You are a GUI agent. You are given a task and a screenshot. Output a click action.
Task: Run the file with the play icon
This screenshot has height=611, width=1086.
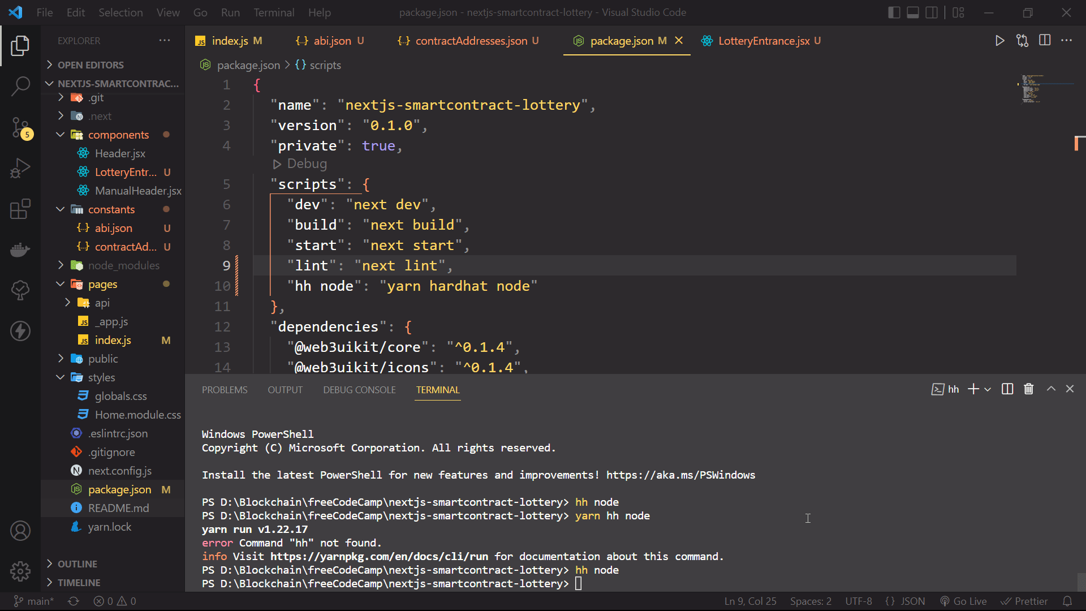click(x=999, y=41)
